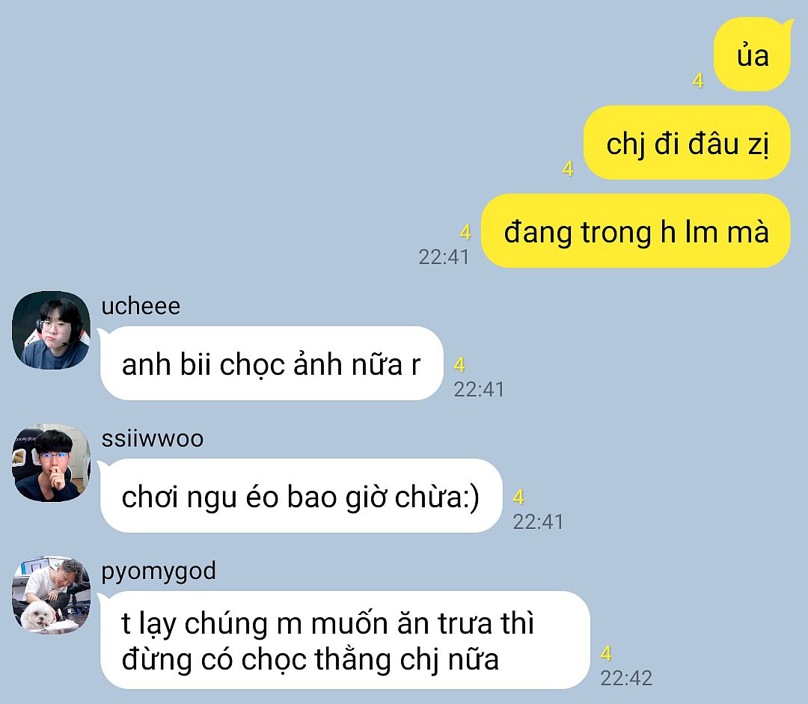Screen dimensions: 808x704
Task: Open ssiiwwoo's profile picture
Action: point(51,463)
